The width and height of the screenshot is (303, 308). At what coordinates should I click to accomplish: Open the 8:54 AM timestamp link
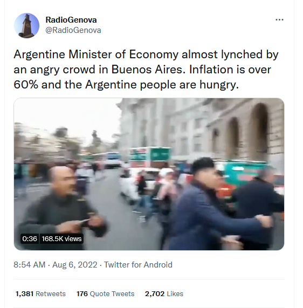30,265
